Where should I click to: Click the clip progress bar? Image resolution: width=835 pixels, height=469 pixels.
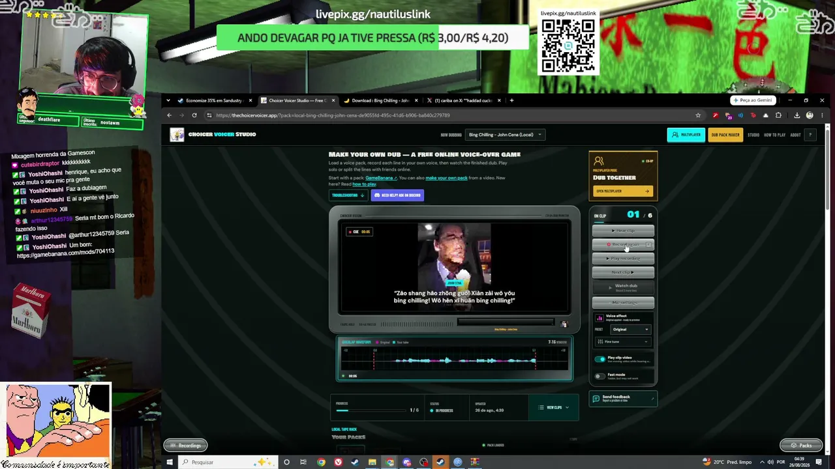371,410
